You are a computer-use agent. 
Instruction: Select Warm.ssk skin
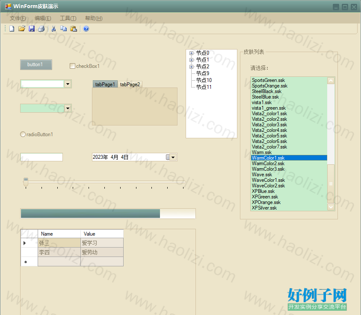(289, 152)
